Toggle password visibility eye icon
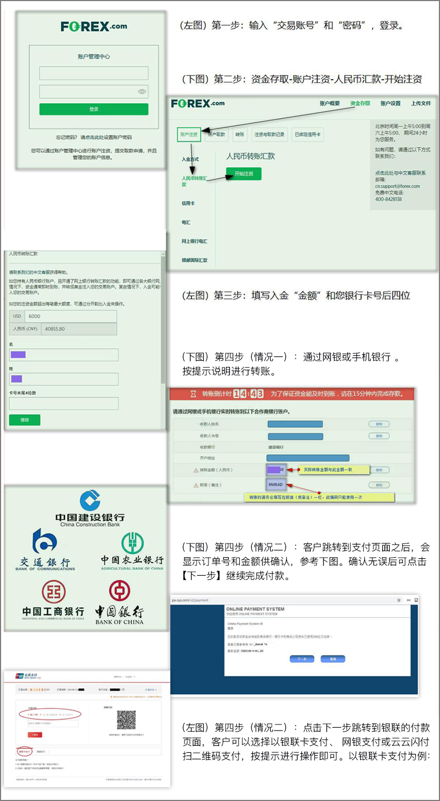 [142, 92]
